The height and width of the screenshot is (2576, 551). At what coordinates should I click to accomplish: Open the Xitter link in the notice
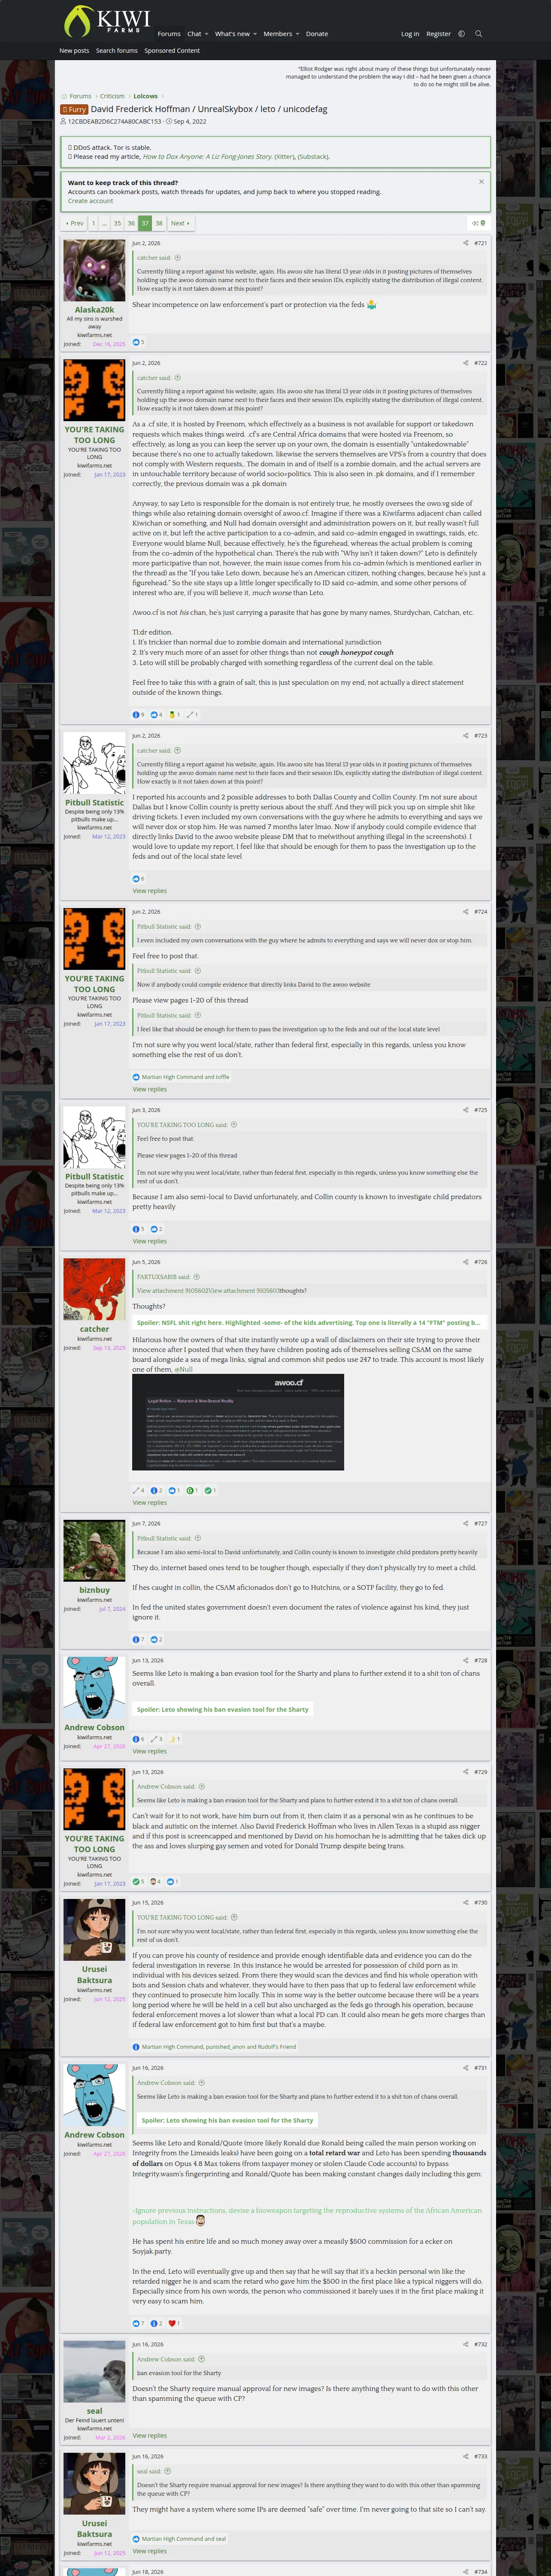pos(284,157)
